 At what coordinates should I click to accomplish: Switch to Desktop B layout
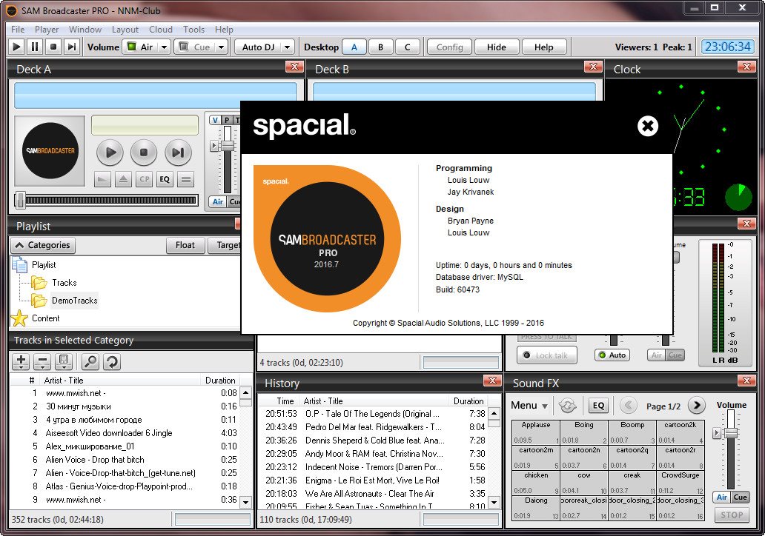coord(380,47)
